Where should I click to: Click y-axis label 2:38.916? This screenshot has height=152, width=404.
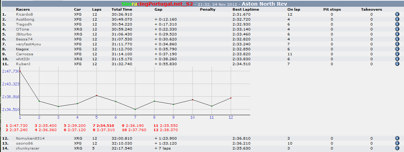pyautogui.click(x=10, y=97)
